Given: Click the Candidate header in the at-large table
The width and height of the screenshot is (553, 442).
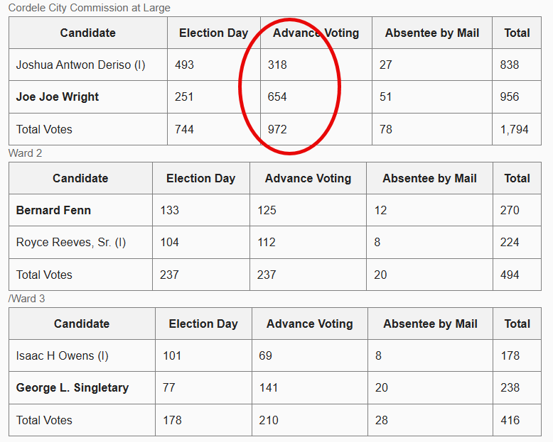Looking at the screenshot, I should point(87,33).
